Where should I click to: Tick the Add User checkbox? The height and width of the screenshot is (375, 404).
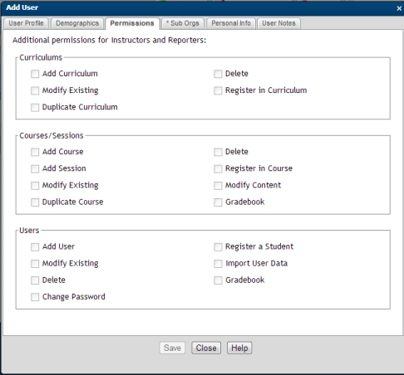[35, 247]
